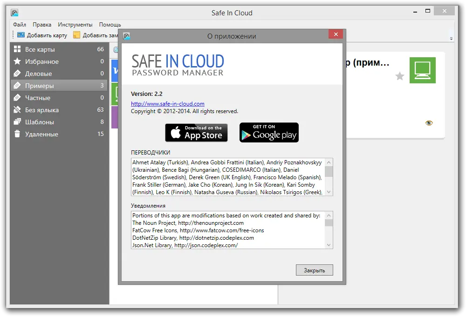This screenshot has width=466, height=317.
Task: Minimize the Safe In Cloud window
Action: click(x=415, y=12)
